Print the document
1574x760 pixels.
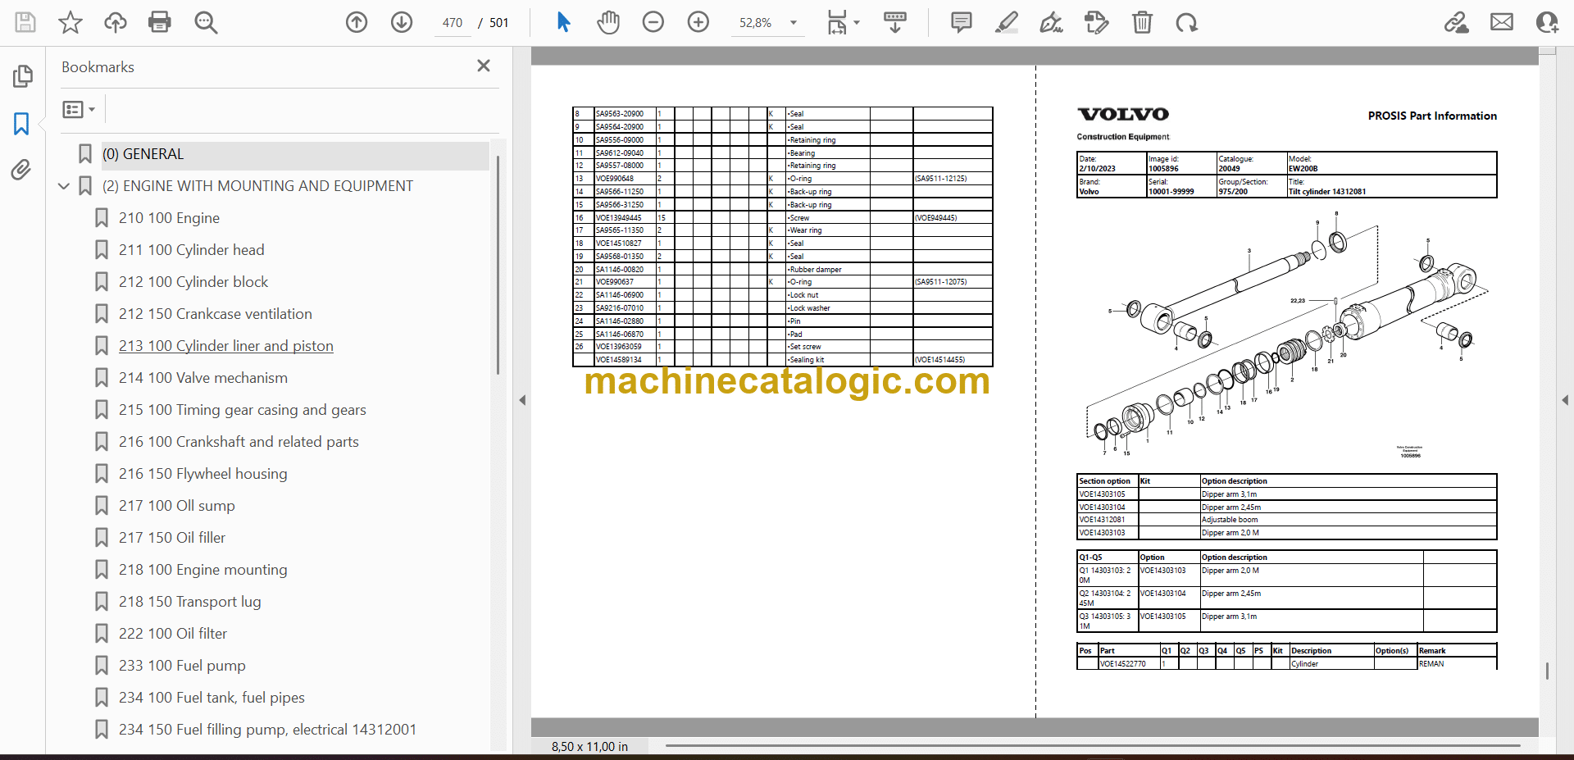[x=160, y=22]
